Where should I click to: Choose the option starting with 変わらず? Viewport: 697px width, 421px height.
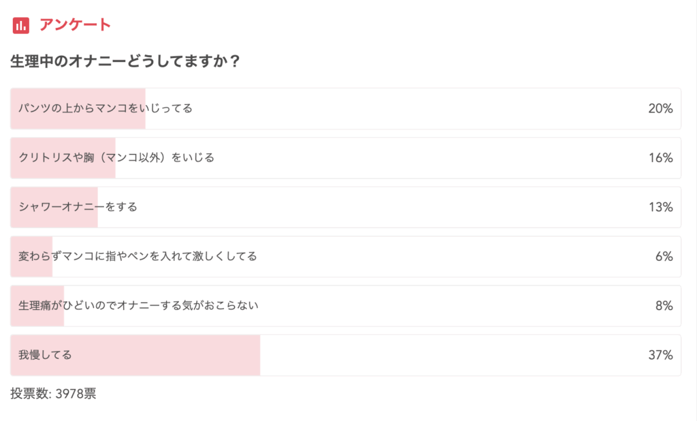click(x=137, y=257)
